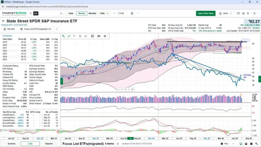Expand the Alerts dropdown
This screenshot has height=147, width=261.
231,13
